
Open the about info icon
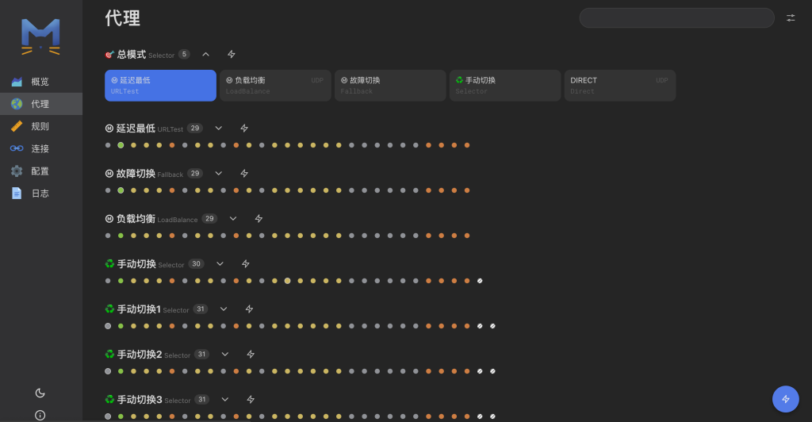pos(40,415)
